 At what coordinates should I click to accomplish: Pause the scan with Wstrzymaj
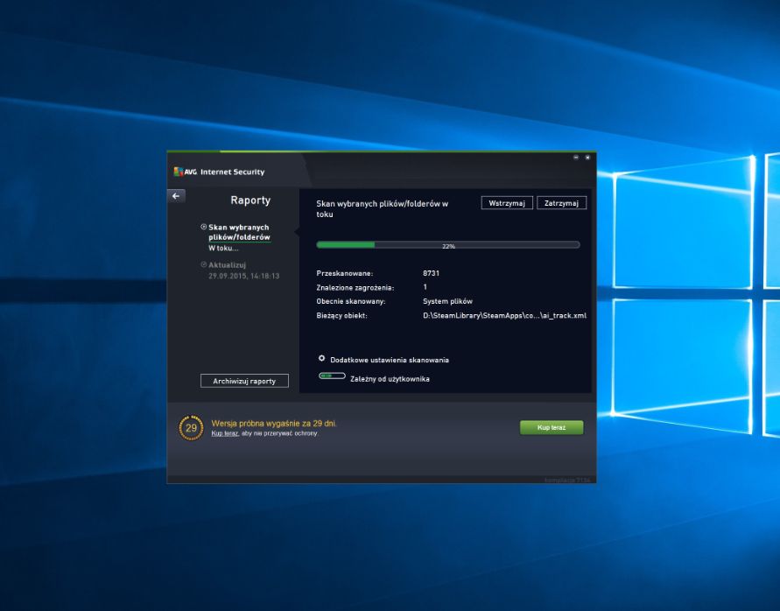pyautogui.click(x=507, y=203)
